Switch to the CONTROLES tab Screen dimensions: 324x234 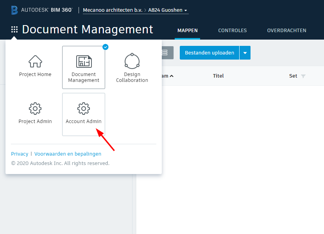[x=233, y=31]
